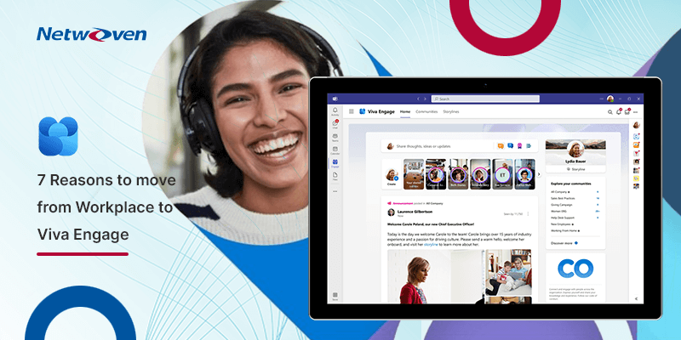Screen dimensions: 681x340
Task: Switch to the Communities tab
Action: tap(426, 111)
